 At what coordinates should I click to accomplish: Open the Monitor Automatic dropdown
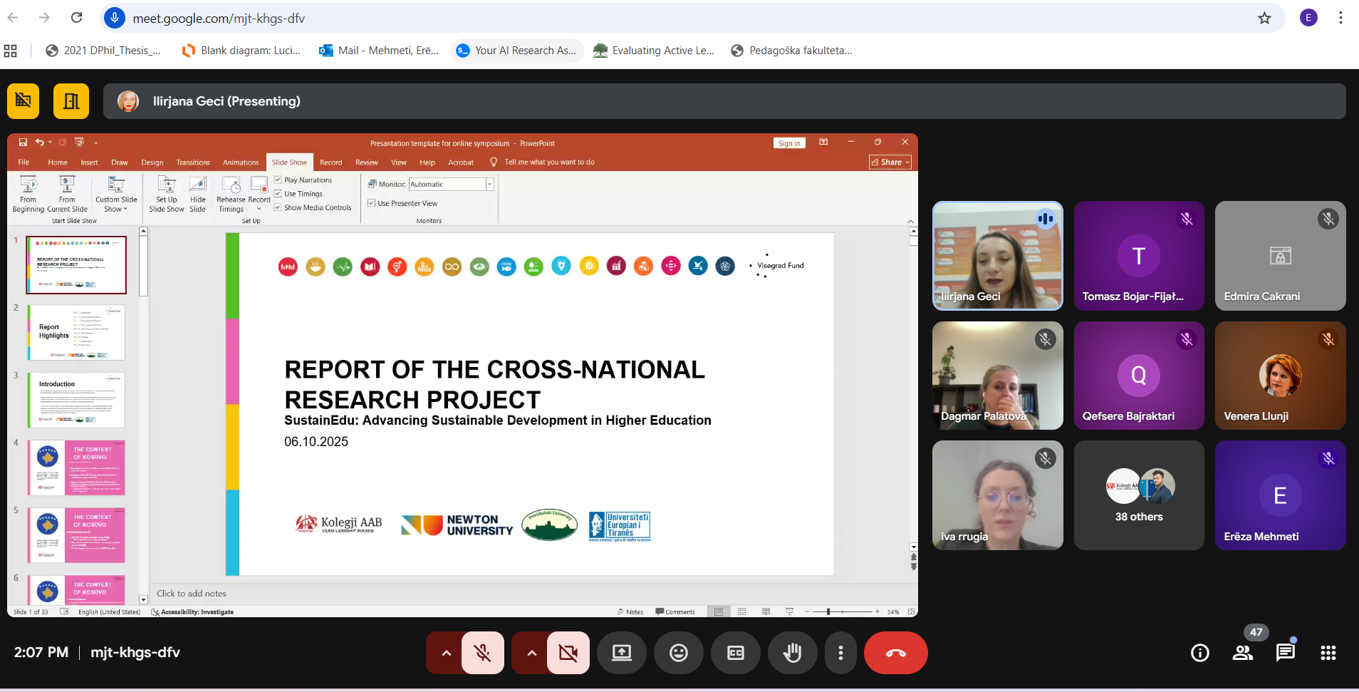click(489, 185)
